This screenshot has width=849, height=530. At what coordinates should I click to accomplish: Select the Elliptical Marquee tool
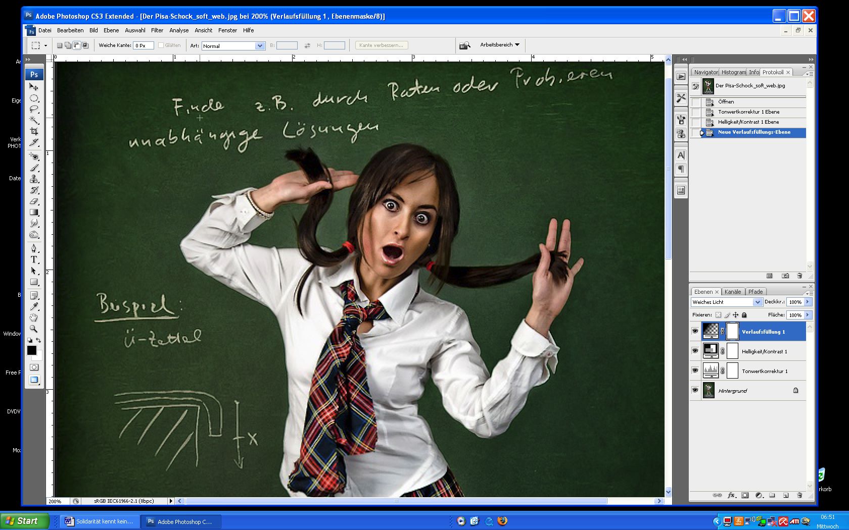click(34, 98)
